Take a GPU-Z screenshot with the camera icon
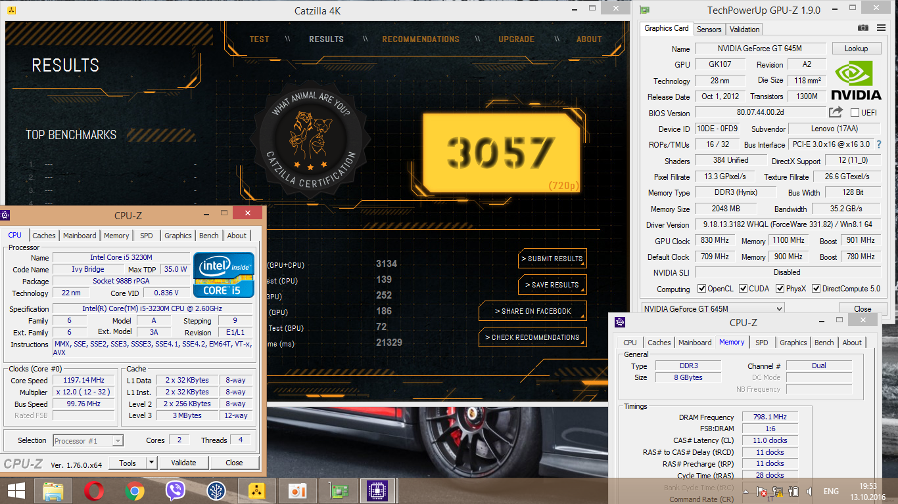The height and width of the screenshot is (504, 898). 863,28
